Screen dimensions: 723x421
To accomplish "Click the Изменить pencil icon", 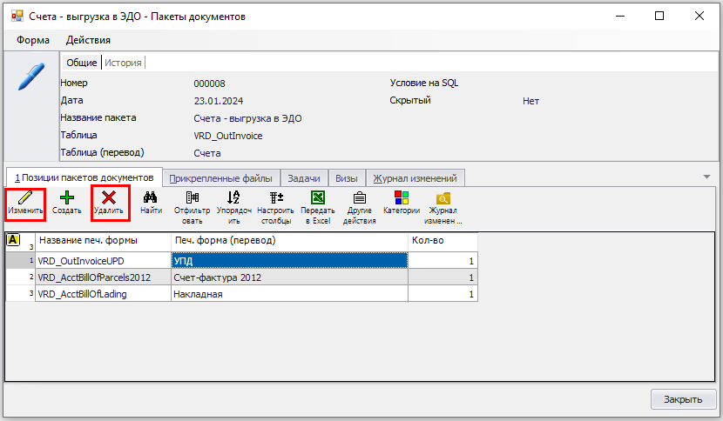I will click(x=25, y=198).
